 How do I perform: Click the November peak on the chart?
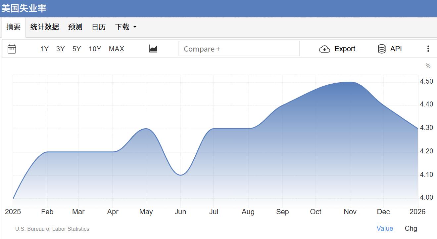[x=350, y=82]
